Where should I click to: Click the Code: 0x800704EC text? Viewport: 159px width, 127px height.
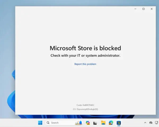tap(85, 105)
